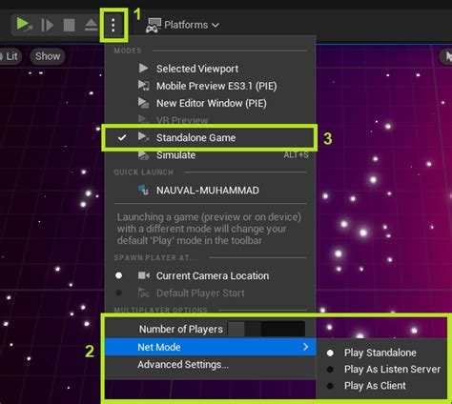Open the Lit view mode button
The width and height of the screenshot is (452, 404).
tap(10, 56)
